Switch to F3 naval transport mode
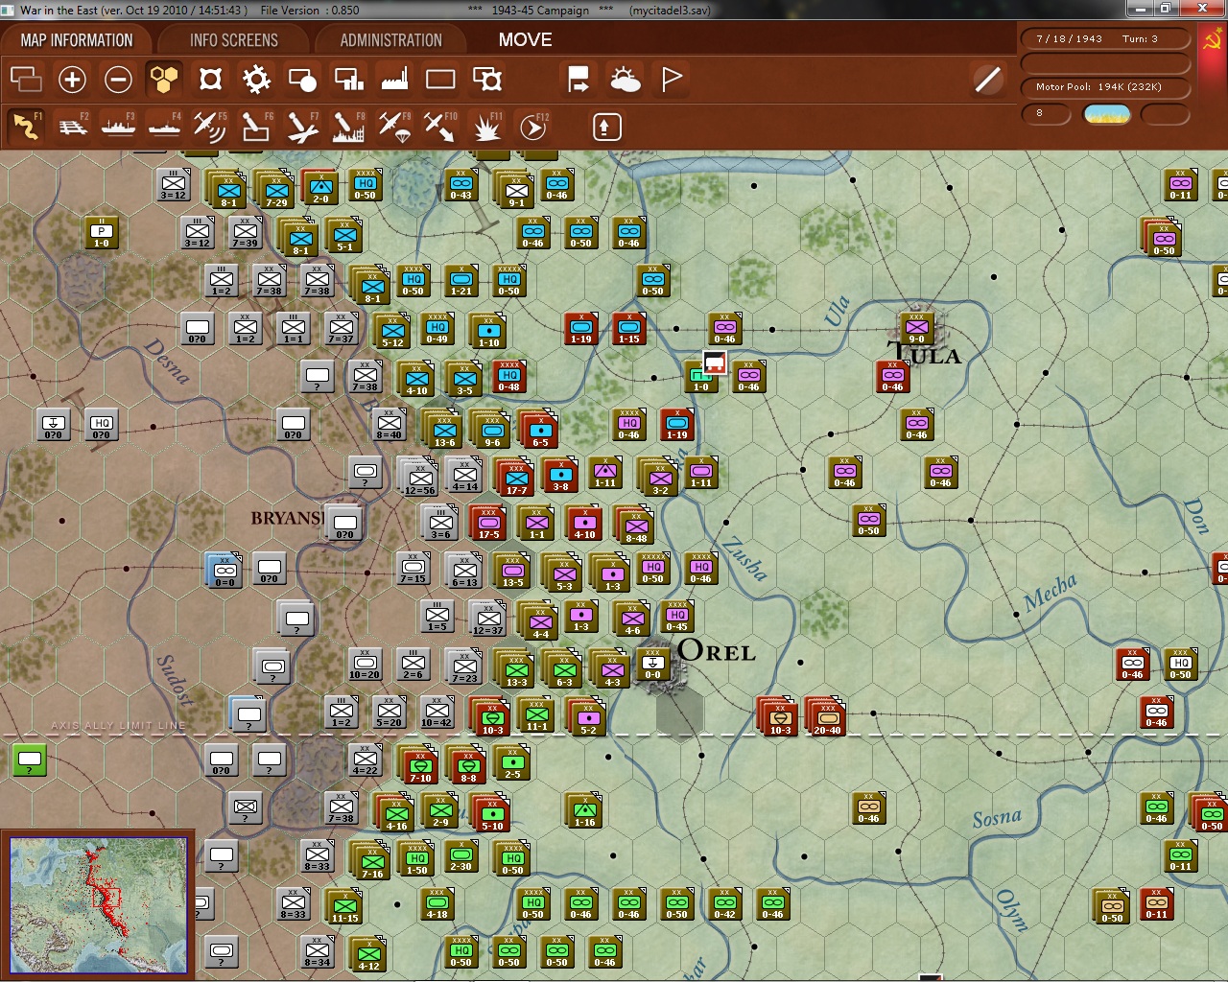 [118, 127]
